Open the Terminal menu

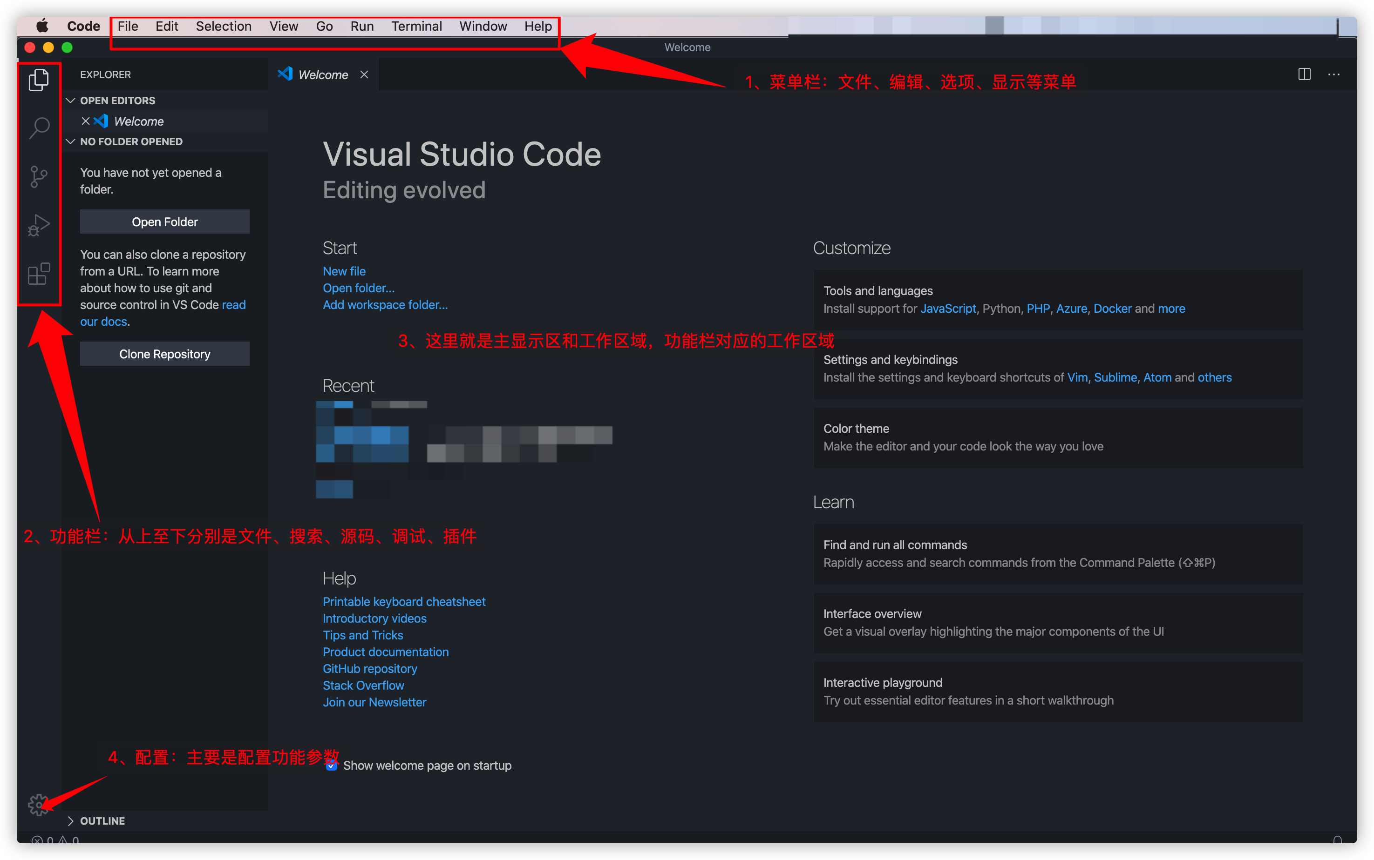(416, 27)
